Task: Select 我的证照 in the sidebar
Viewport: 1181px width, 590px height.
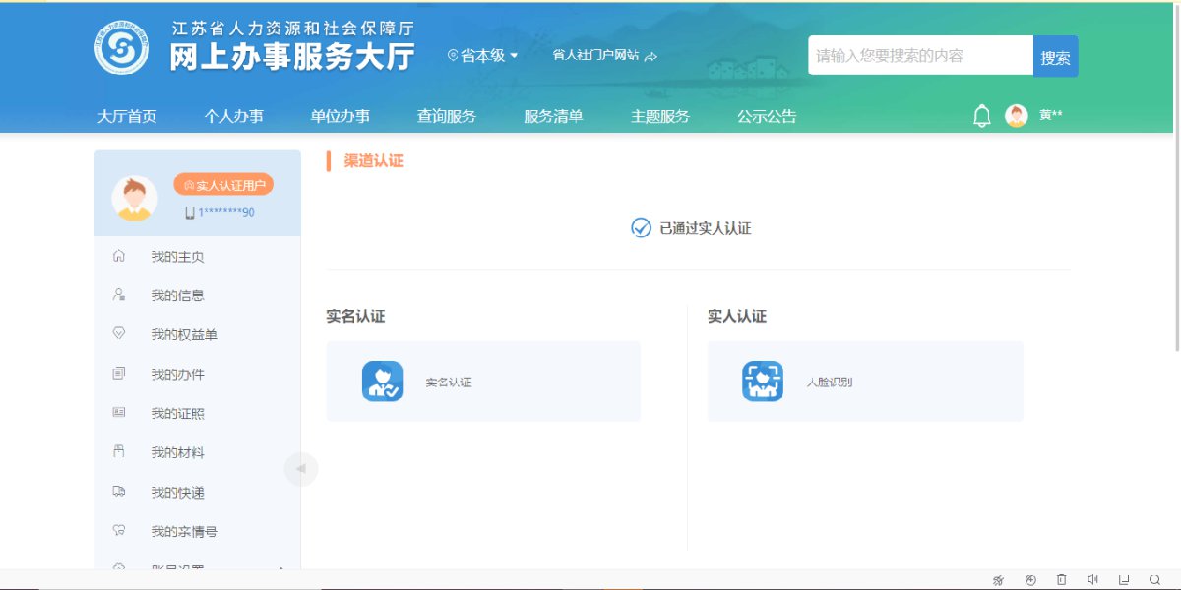Action: (x=177, y=414)
